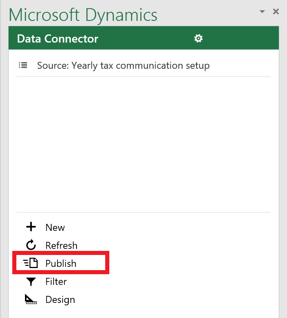Choose Publish to push changes
This screenshot has height=318, width=287.
(61, 263)
